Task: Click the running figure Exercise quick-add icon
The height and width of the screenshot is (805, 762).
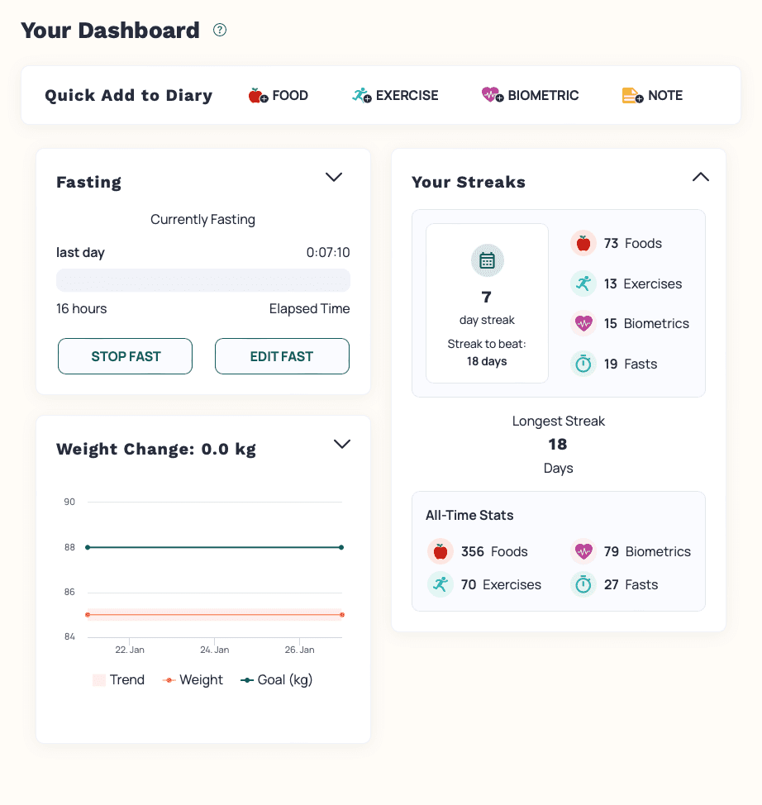Action: pyautogui.click(x=361, y=96)
